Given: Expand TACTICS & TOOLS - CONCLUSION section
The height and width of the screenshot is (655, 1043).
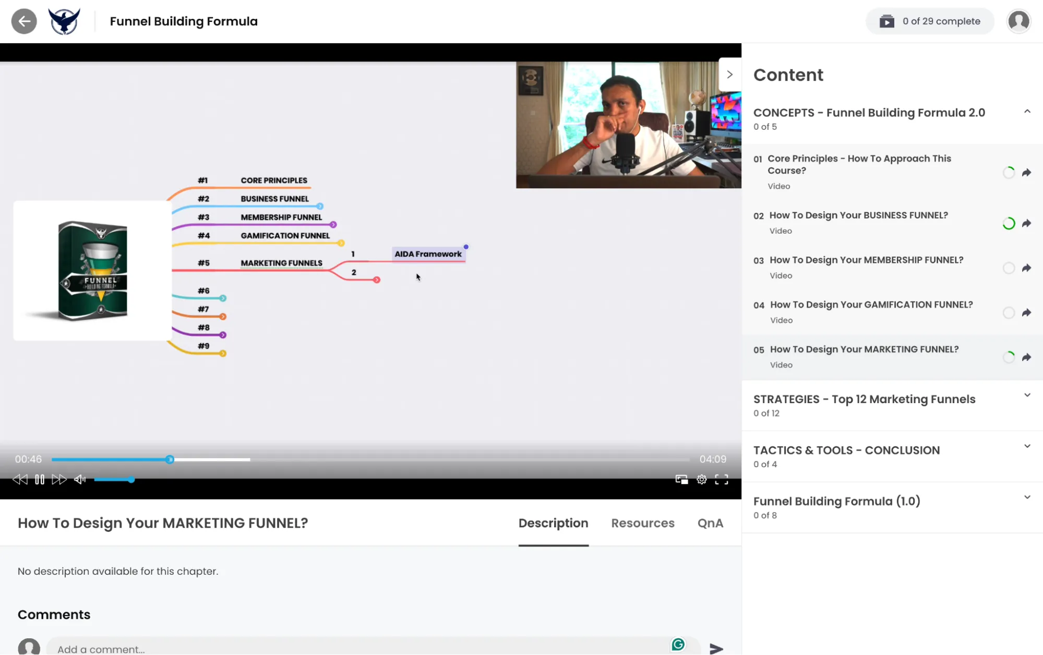Looking at the screenshot, I should 1027,446.
